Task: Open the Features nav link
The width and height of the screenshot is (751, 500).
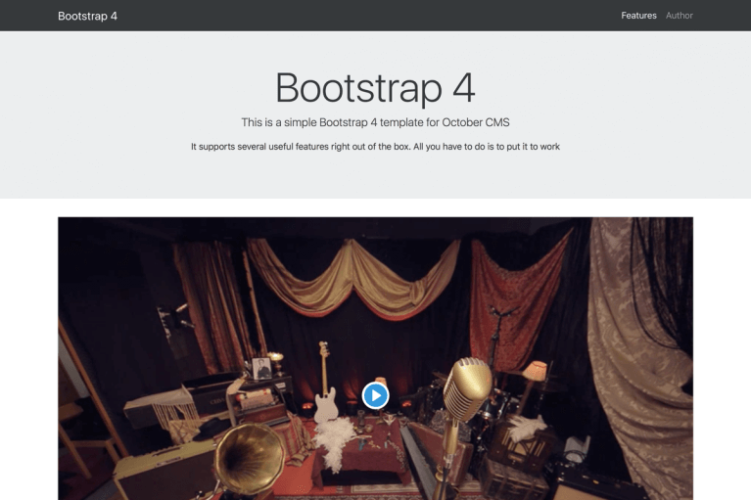Action: pyautogui.click(x=638, y=16)
